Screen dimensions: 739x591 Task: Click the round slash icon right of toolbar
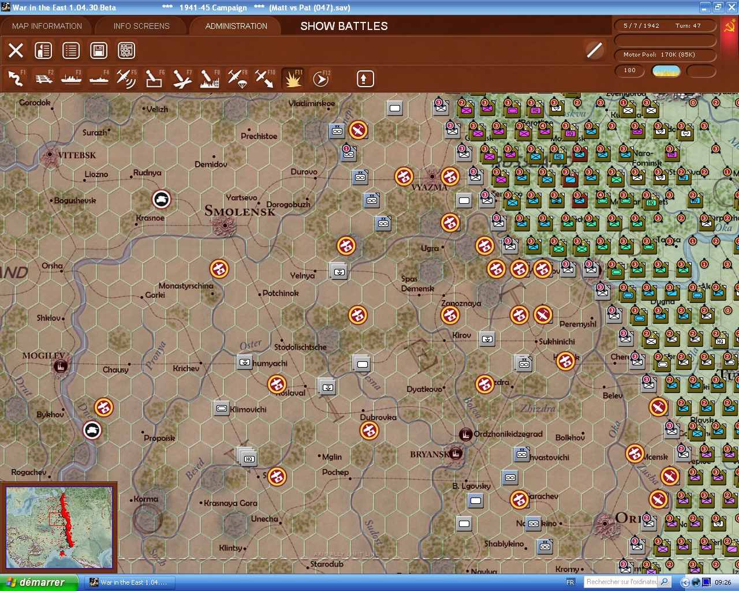click(594, 51)
